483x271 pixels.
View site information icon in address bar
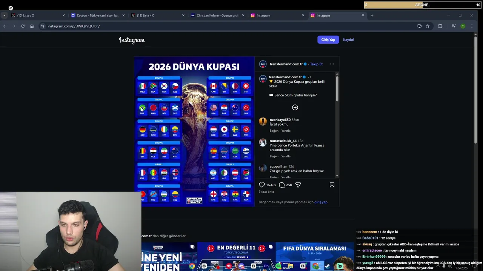click(x=43, y=26)
